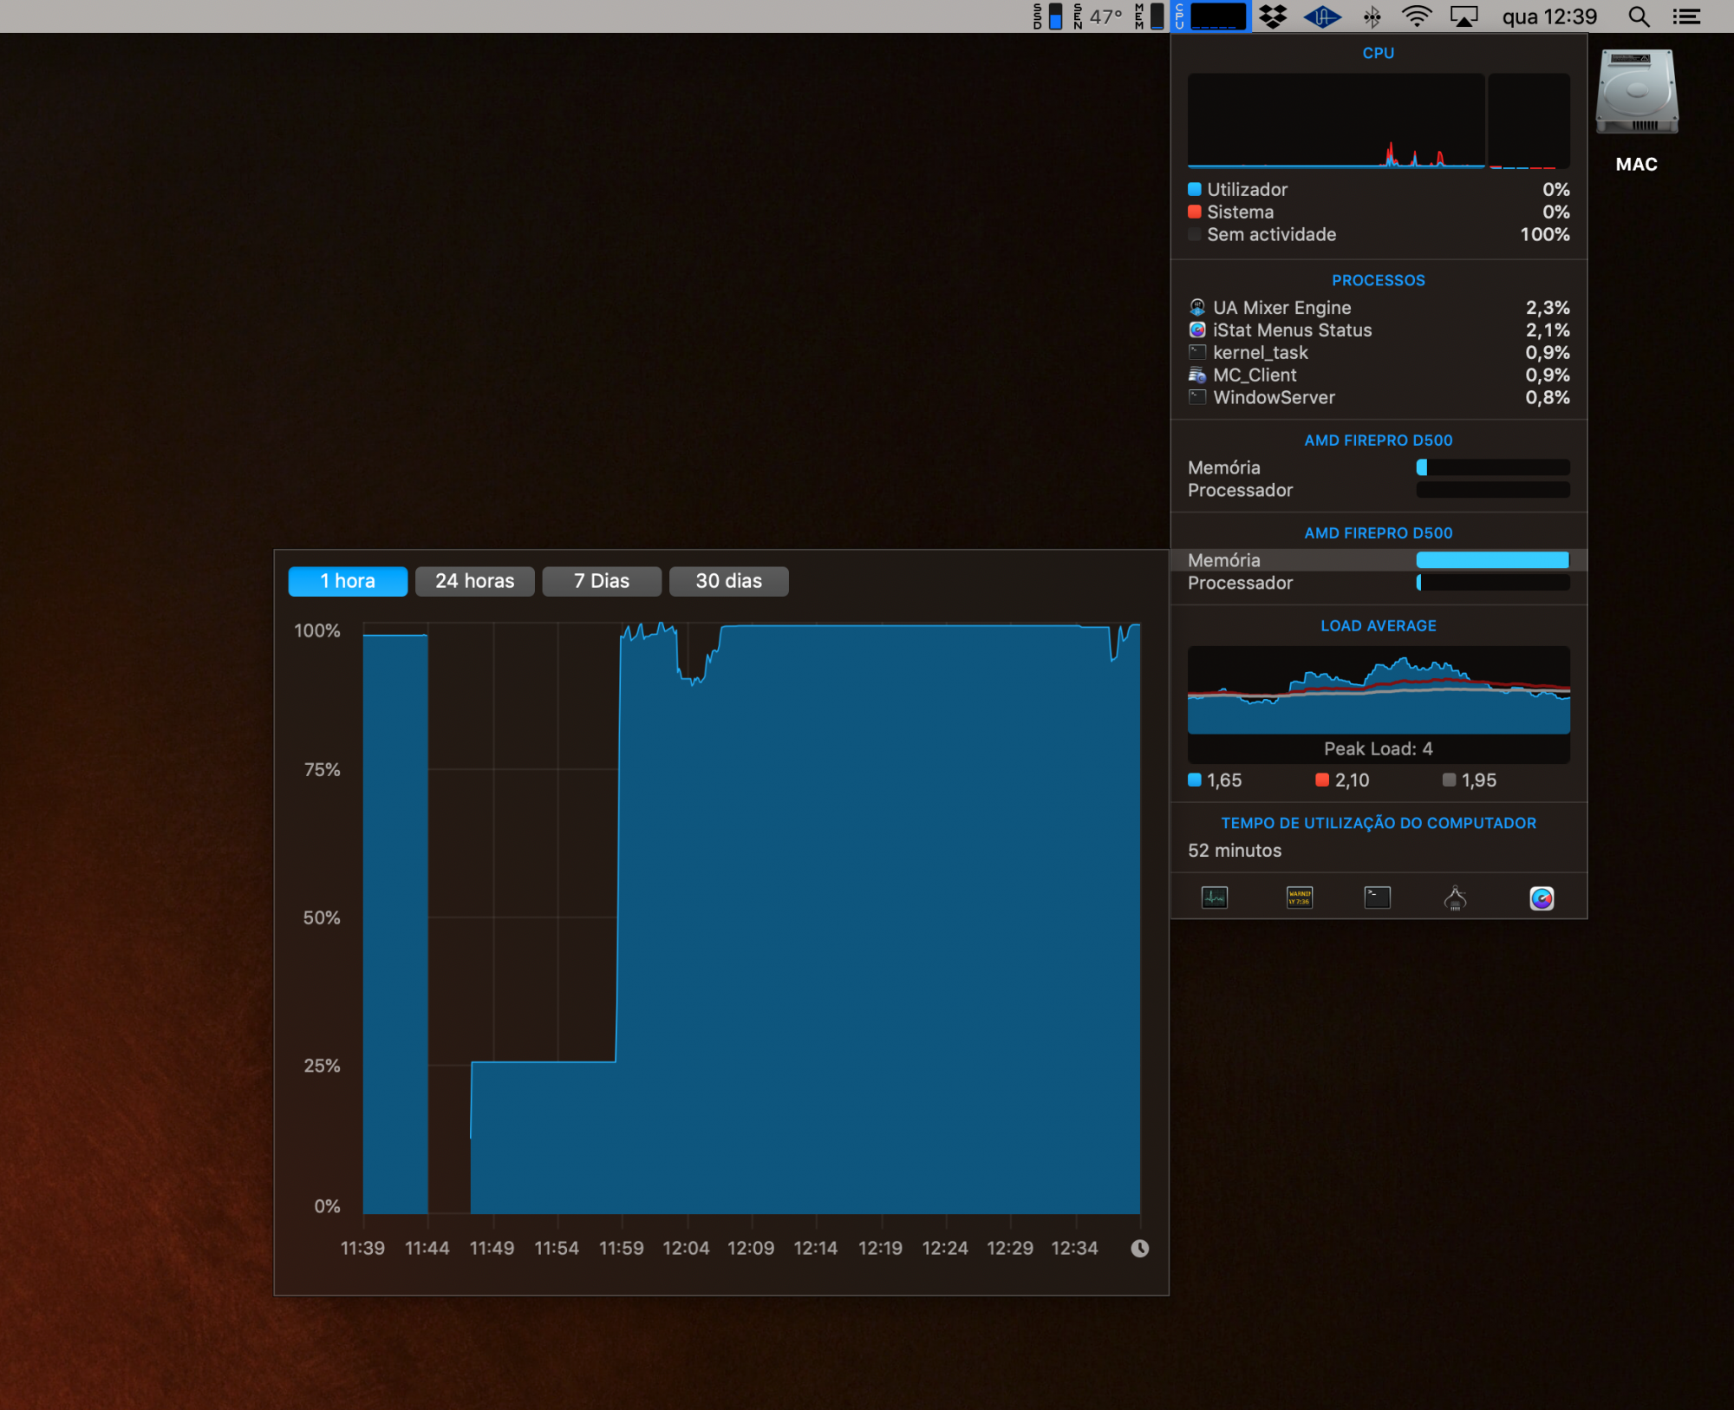Open the Console app icon
The width and height of the screenshot is (1734, 1410).
(x=1299, y=898)
